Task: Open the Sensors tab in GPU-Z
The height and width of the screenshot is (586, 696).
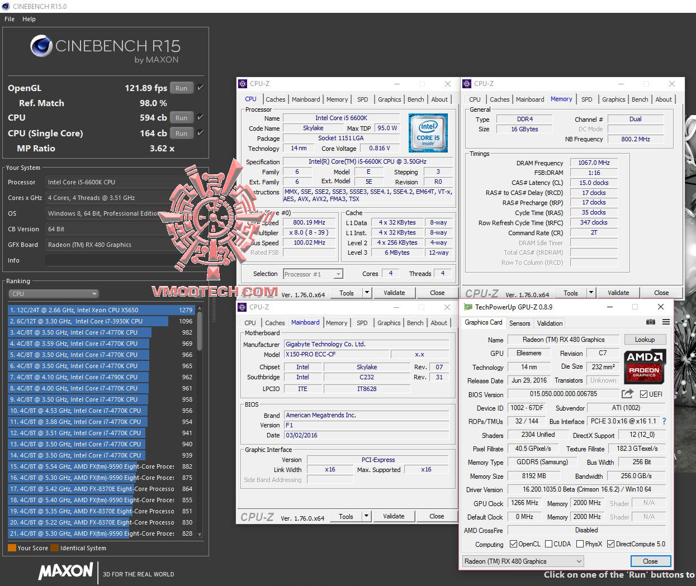Action: (519, 323)
